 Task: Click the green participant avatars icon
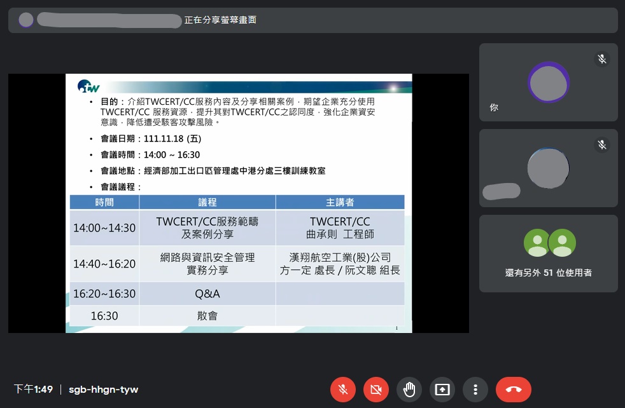coord(549,243)
